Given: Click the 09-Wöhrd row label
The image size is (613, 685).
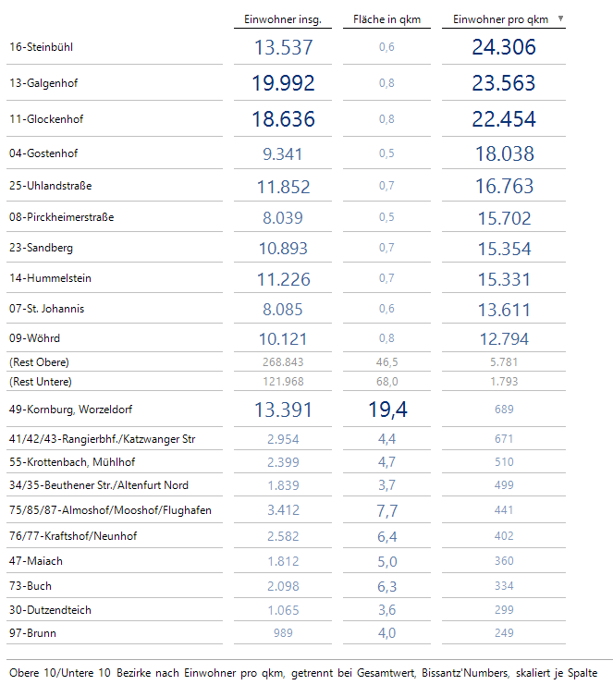Looking at the screenshot, I should 34,338.
